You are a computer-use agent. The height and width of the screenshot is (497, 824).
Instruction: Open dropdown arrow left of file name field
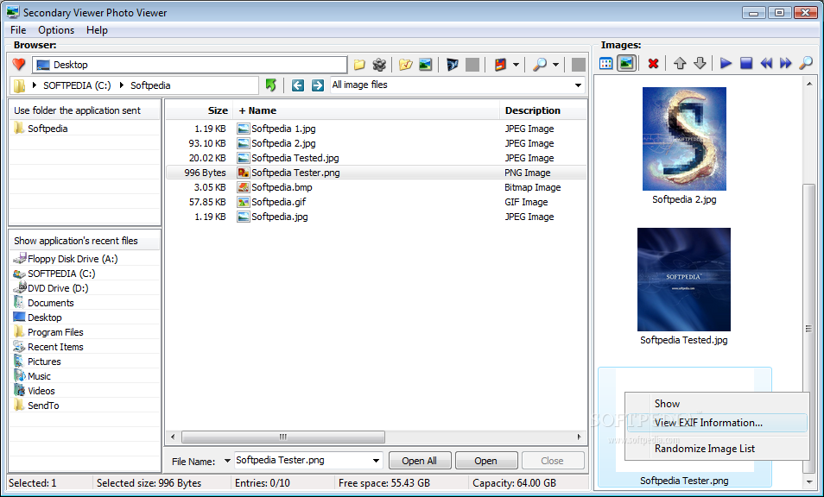(x=227, y=461)
